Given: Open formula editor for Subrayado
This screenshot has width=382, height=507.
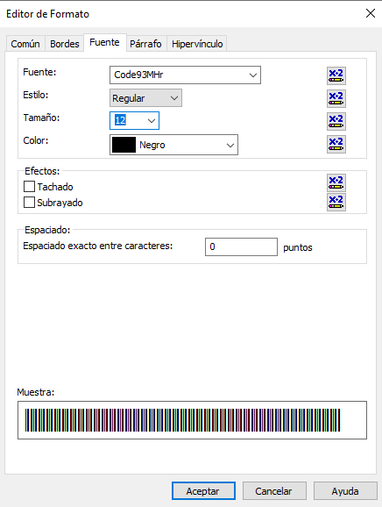Looking at the screenshot, I should (x=336, y=202).
